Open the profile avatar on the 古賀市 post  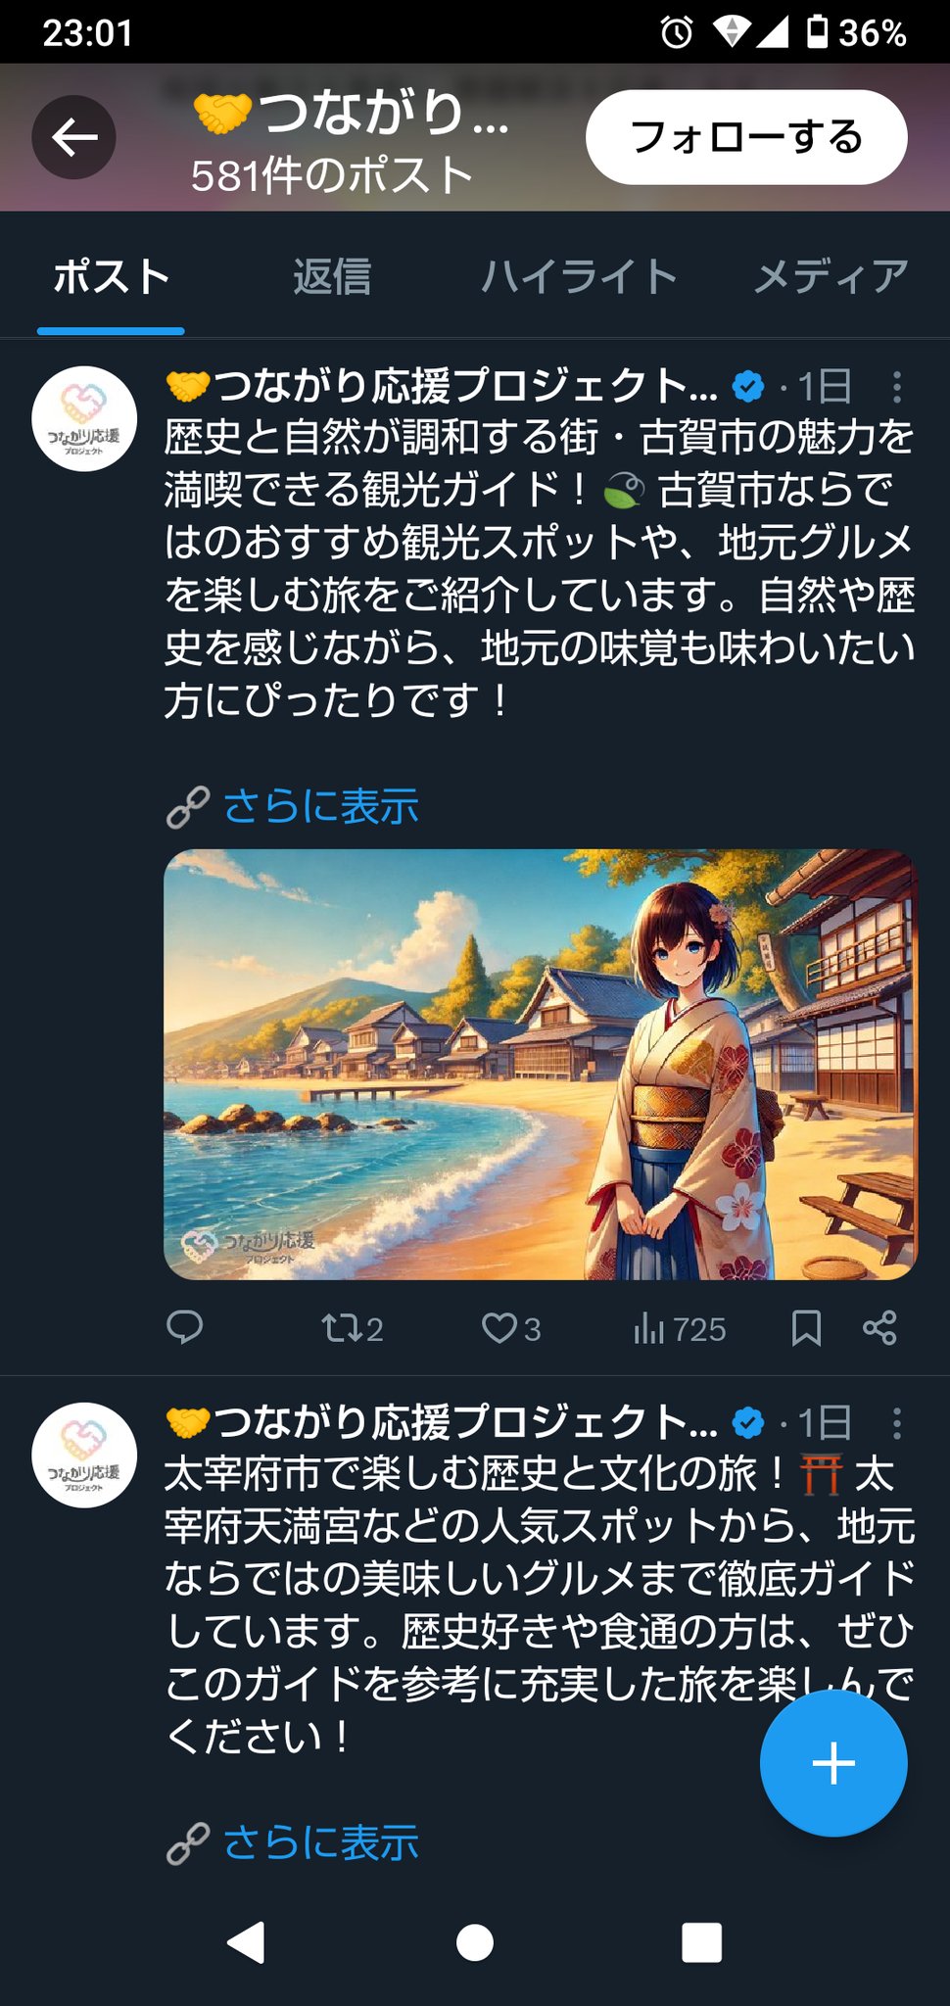(x=84, y=419)
